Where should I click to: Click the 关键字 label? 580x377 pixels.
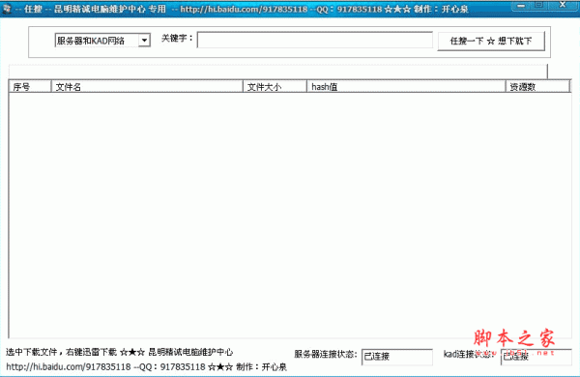[177, 38]
